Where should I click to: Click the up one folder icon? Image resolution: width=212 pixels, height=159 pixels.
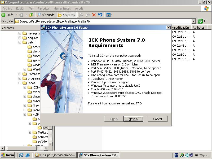(x=31, y=15)
